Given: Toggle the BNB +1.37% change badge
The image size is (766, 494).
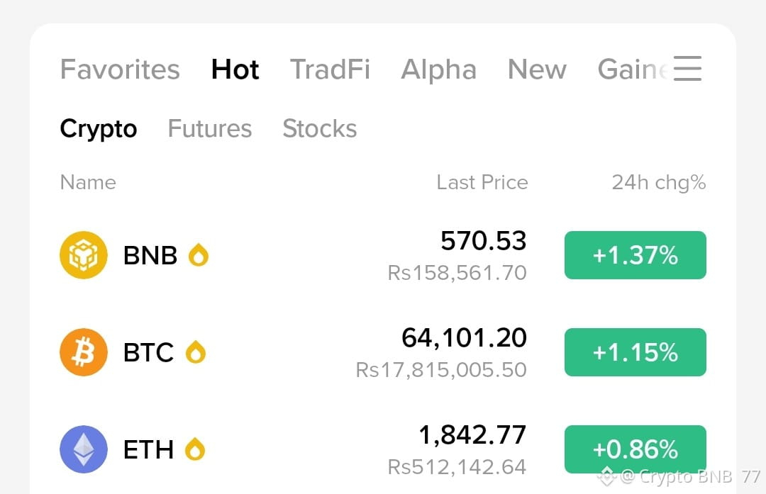Looking at the screenshot, I should point(635,255).
